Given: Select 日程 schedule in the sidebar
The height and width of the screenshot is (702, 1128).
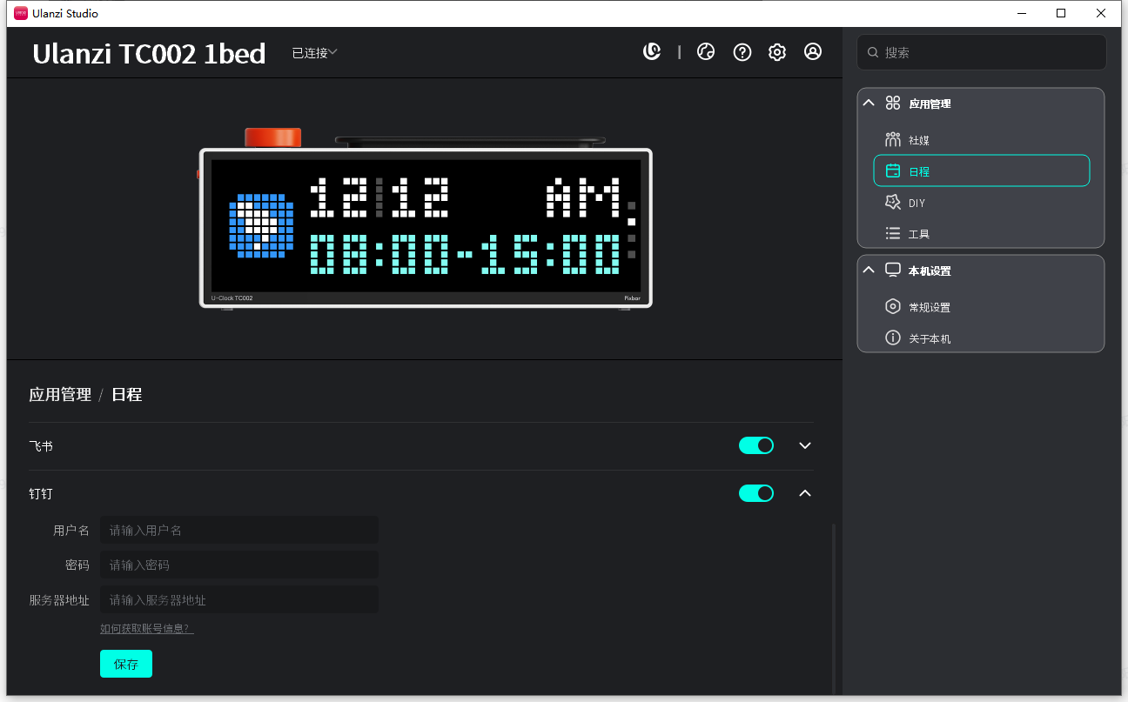Looking at the screenshot, I should click(x=981, y=170).
